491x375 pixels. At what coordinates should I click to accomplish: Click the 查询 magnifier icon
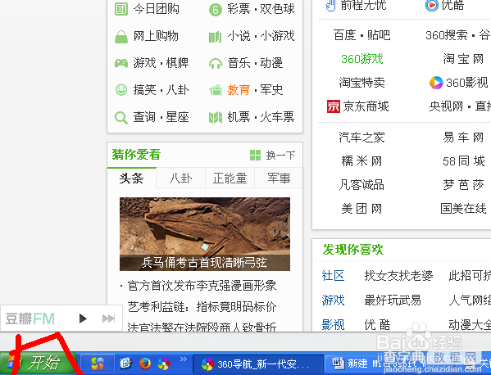(x=121, y=118)
